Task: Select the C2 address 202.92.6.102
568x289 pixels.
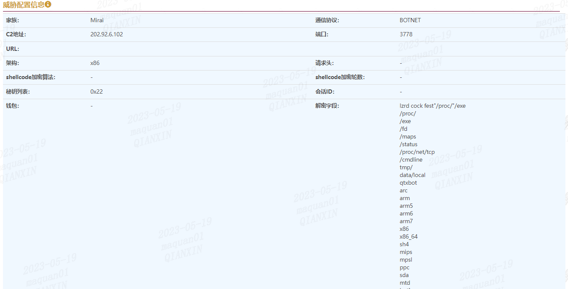Action: [x=107, y=34]
